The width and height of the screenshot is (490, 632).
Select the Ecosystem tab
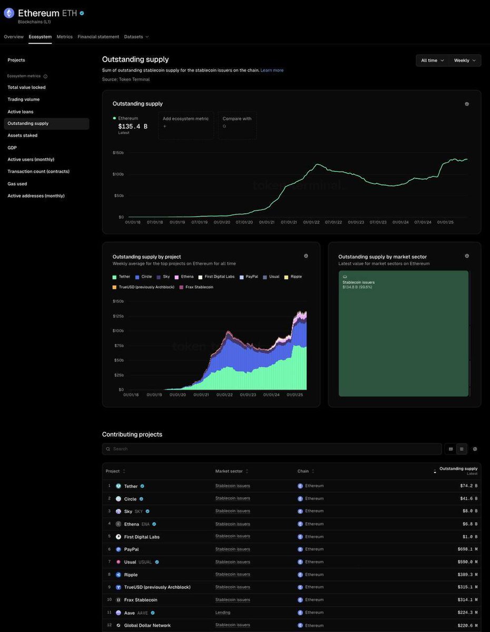pyautogui.click(x=40, y=37)
